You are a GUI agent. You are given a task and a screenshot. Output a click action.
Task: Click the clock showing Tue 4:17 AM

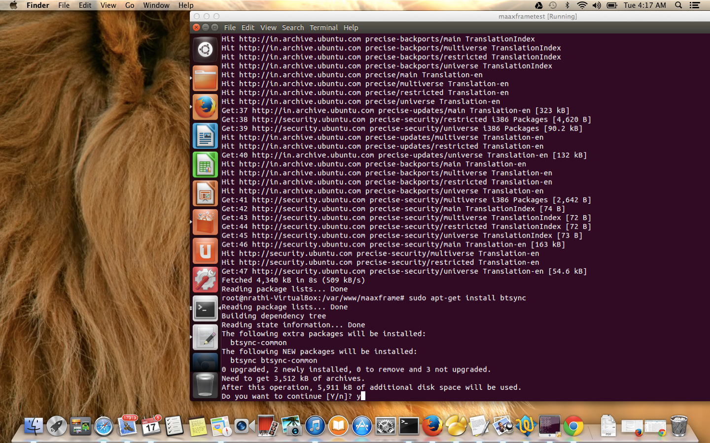(x=644, y=5)
